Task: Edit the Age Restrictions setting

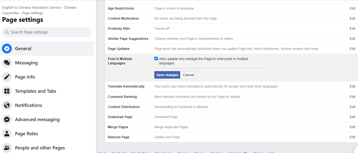Action: click(352, 8)
